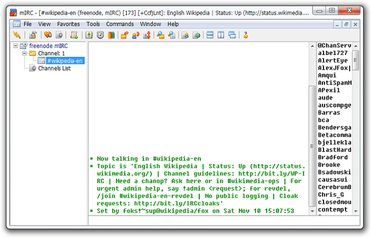Open Channels List in the tree
372x238 pixels.
click(54, 68)
